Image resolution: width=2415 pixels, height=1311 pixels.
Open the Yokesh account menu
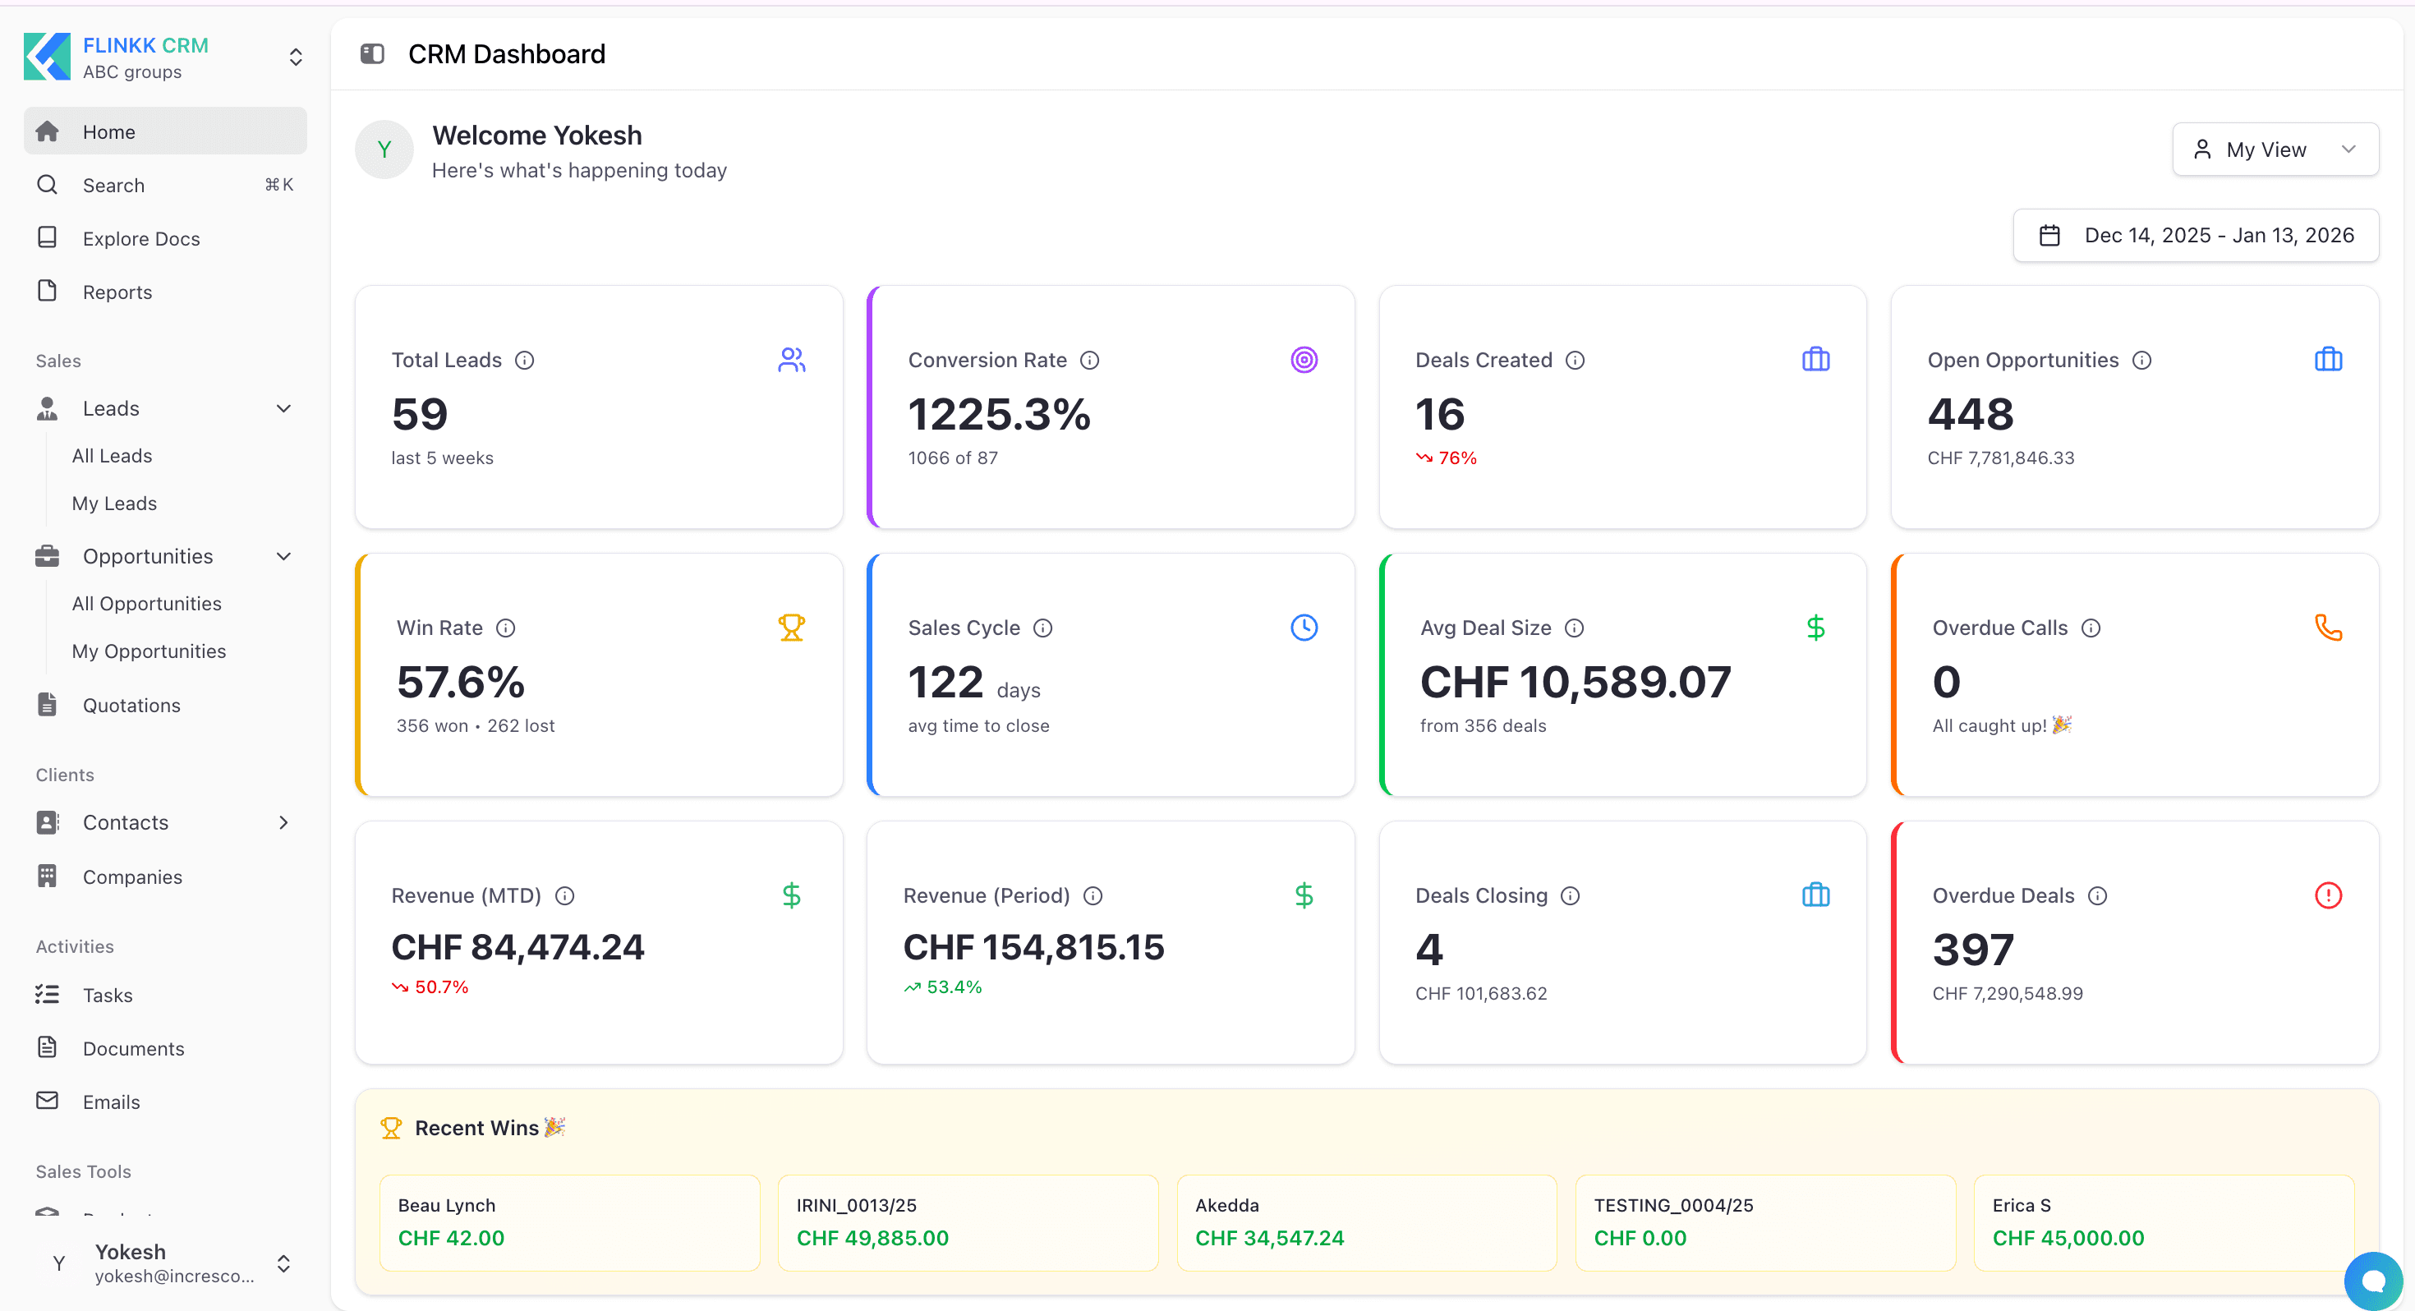pos(164,1263)
